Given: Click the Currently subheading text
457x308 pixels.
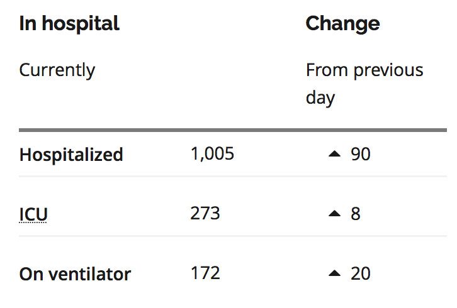Looking at the screenshot, I should (x=57, y=70).
